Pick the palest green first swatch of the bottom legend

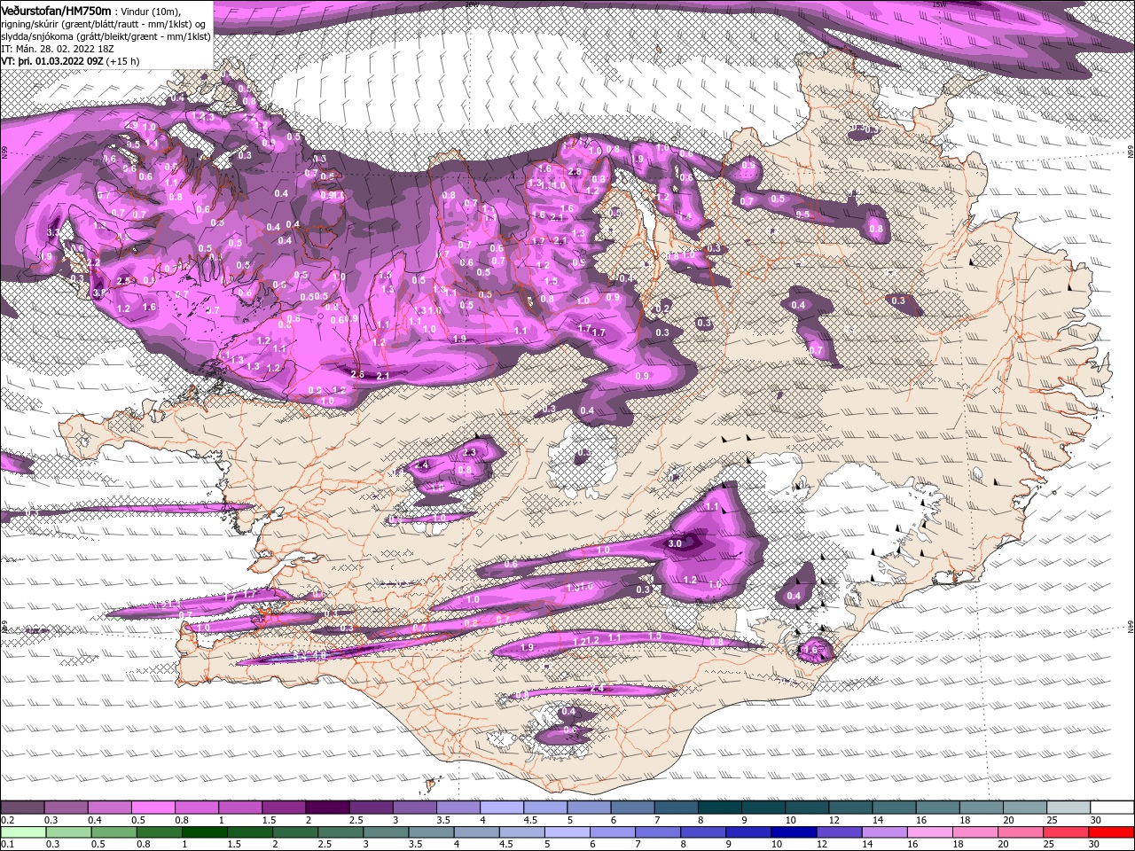click(23, 831)
